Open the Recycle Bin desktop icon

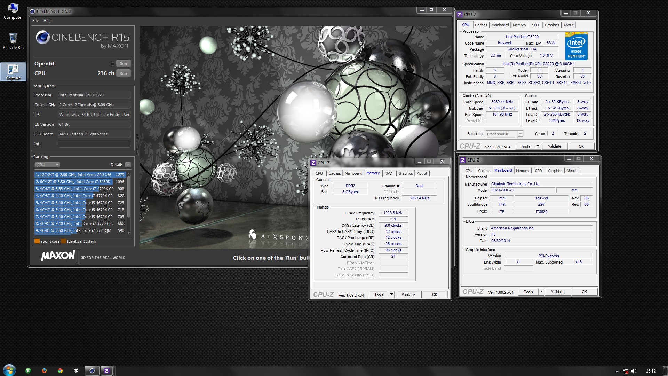(x=13, y=41)
